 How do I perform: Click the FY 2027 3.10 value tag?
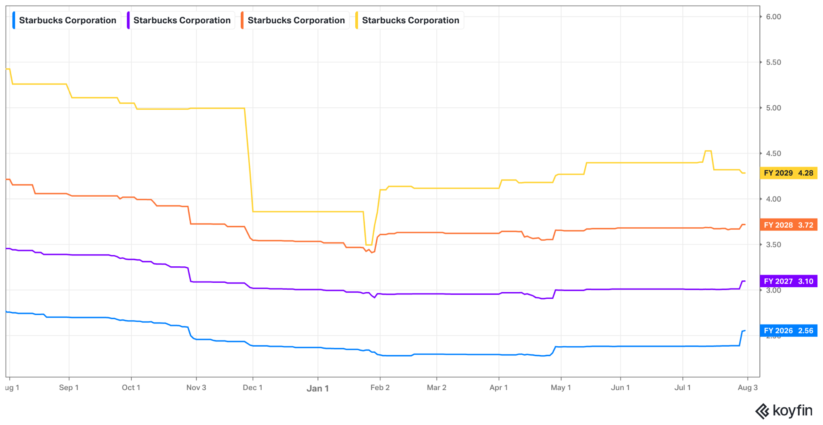788,281
